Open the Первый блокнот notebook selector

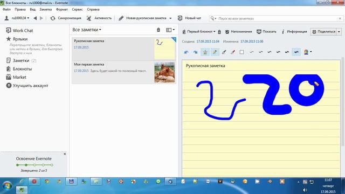coord(199,32)
